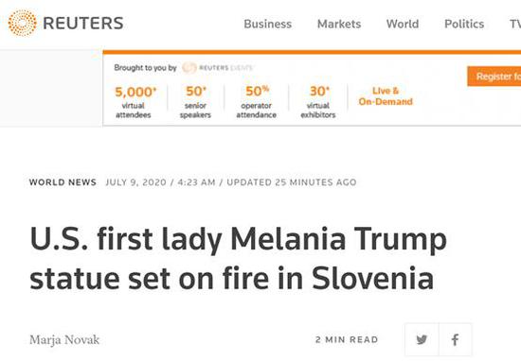Share article via Facebook icon
This screenshot has height=361, width=521.
(456, 339)
